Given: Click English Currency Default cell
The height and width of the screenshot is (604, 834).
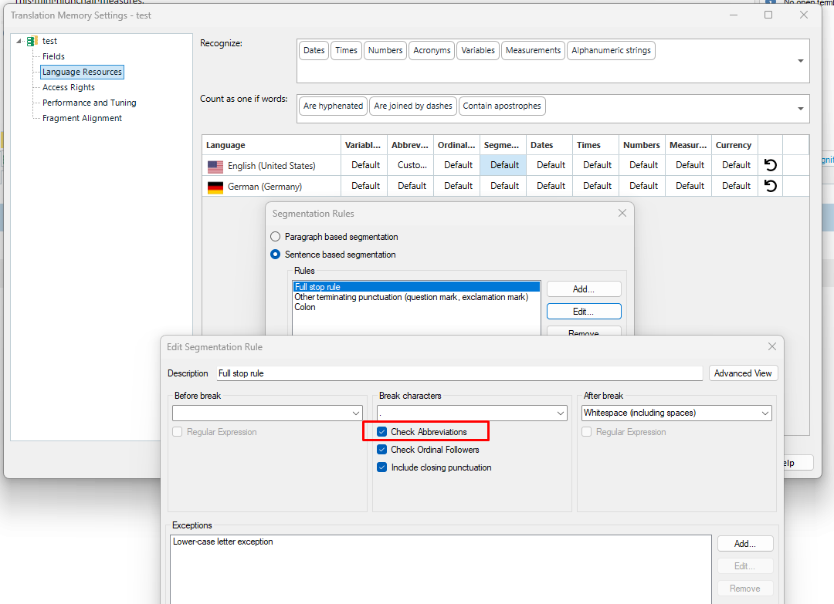Looking at the screenshot, I should tap(736, 165).
